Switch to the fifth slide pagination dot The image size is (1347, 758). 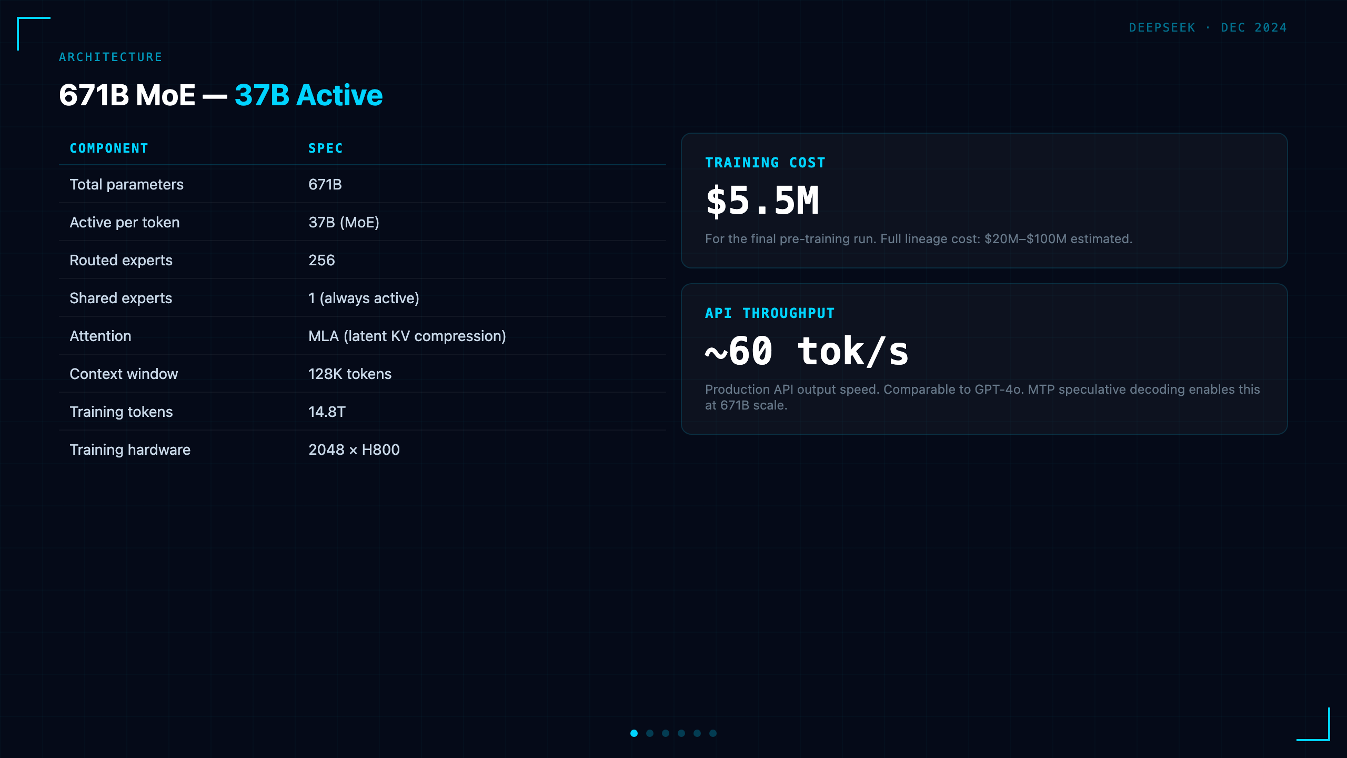[697, 733]
